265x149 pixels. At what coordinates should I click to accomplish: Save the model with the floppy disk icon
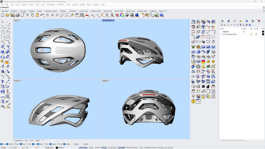tap(12, 15)
